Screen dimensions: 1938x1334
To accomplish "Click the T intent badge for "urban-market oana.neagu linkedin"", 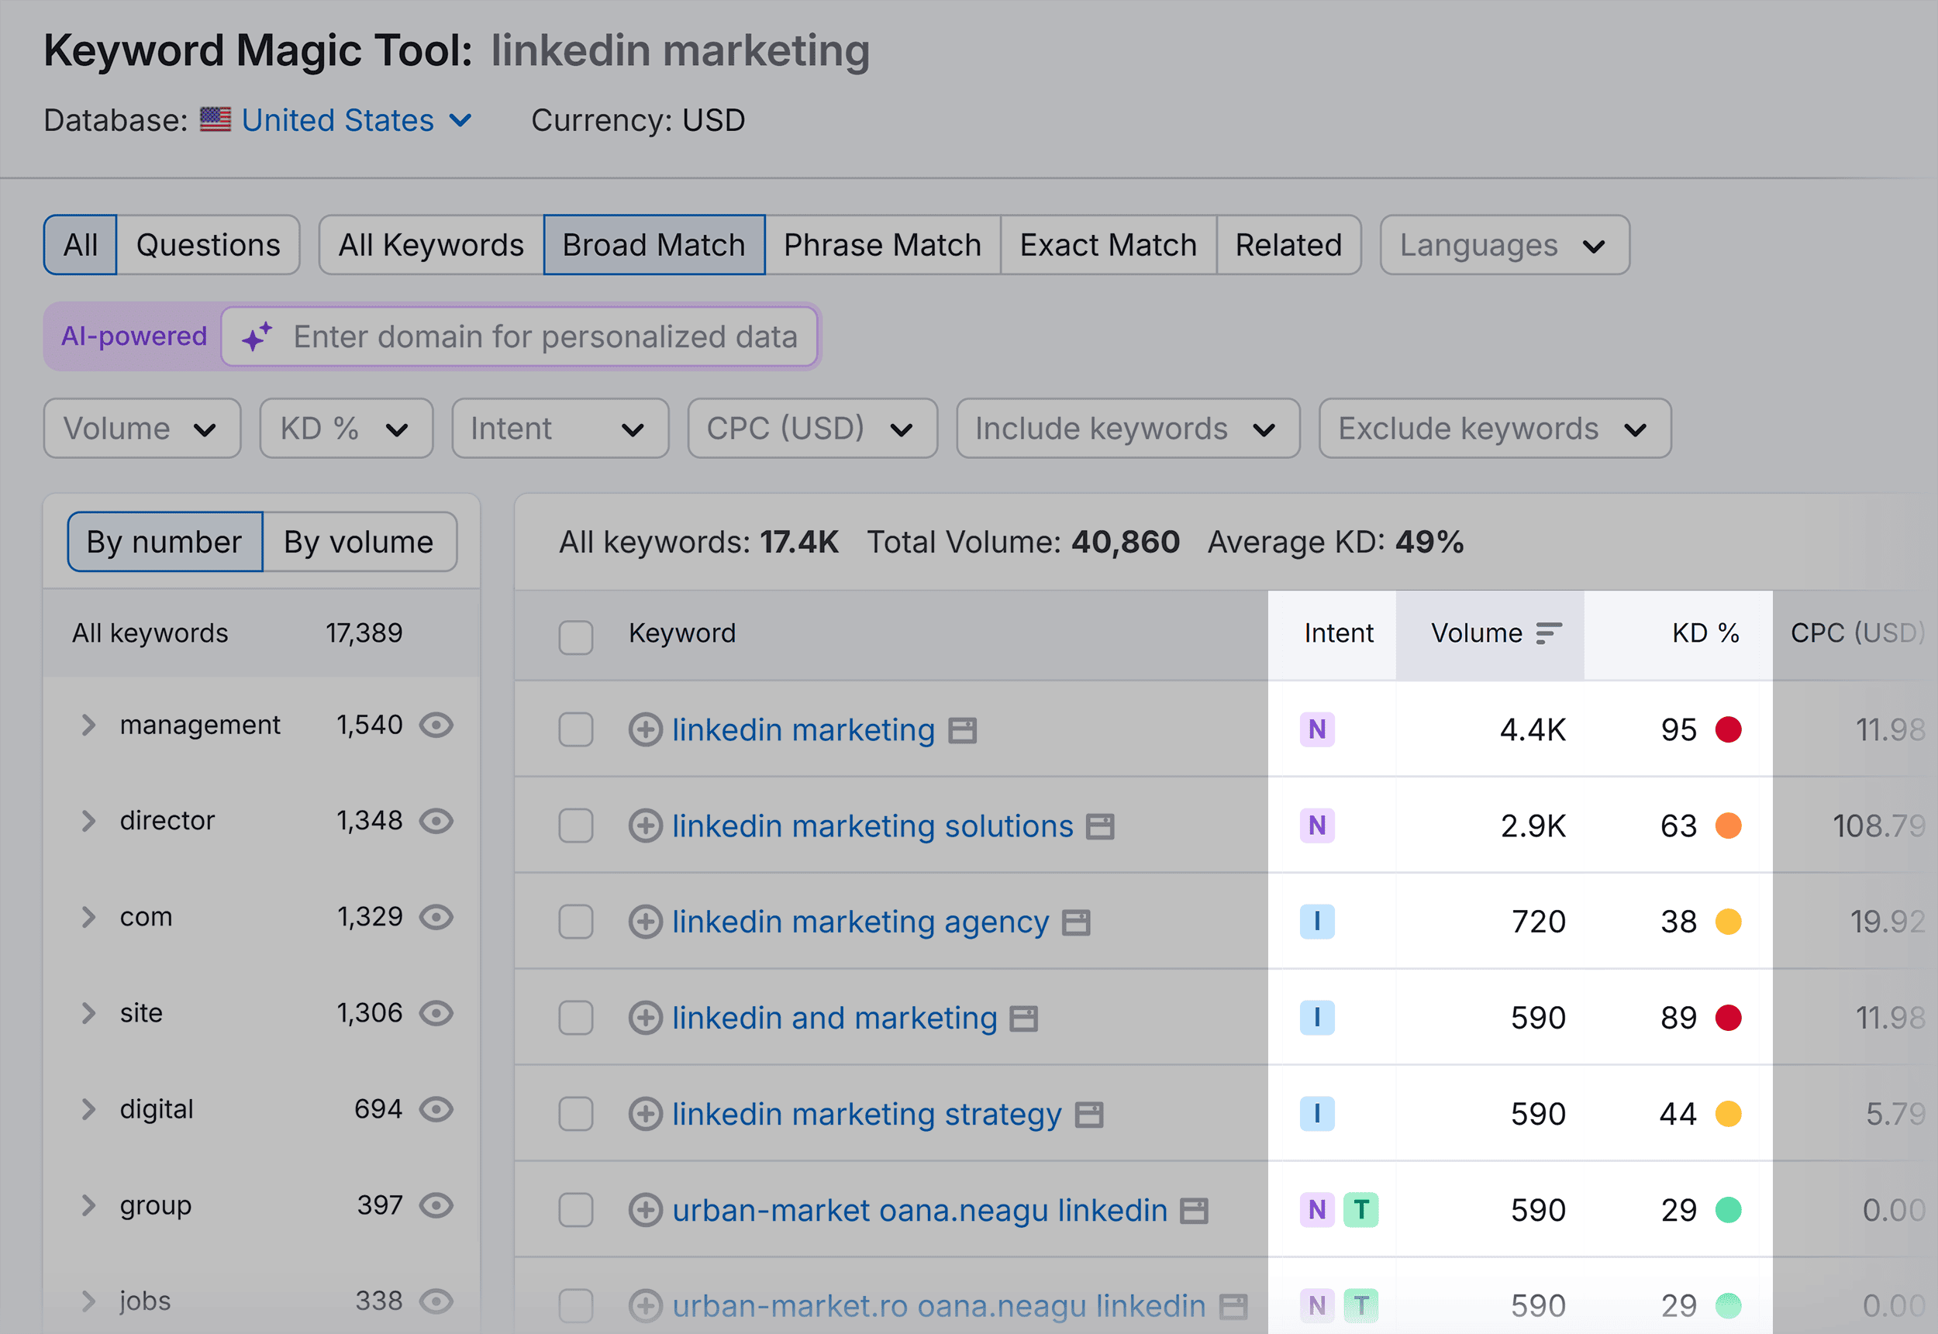I will pos(1362,1208).
